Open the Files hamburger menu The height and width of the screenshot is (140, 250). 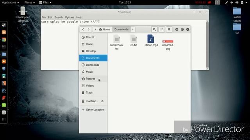[169, 30]
